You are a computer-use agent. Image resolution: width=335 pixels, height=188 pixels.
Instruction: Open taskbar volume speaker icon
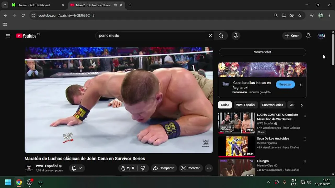point(309,182)
